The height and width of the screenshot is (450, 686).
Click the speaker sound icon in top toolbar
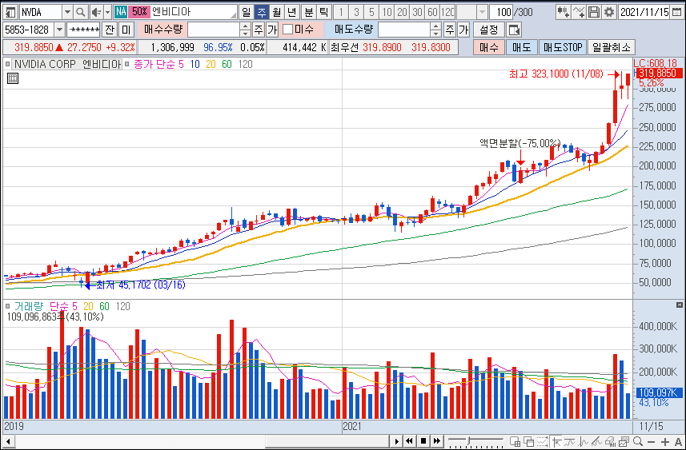click(x=96, y=12)
